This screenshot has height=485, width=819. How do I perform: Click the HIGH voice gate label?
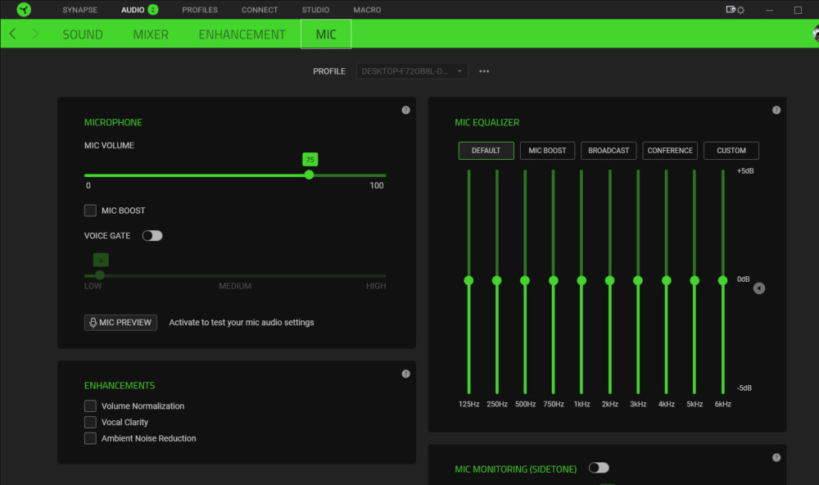376,286
